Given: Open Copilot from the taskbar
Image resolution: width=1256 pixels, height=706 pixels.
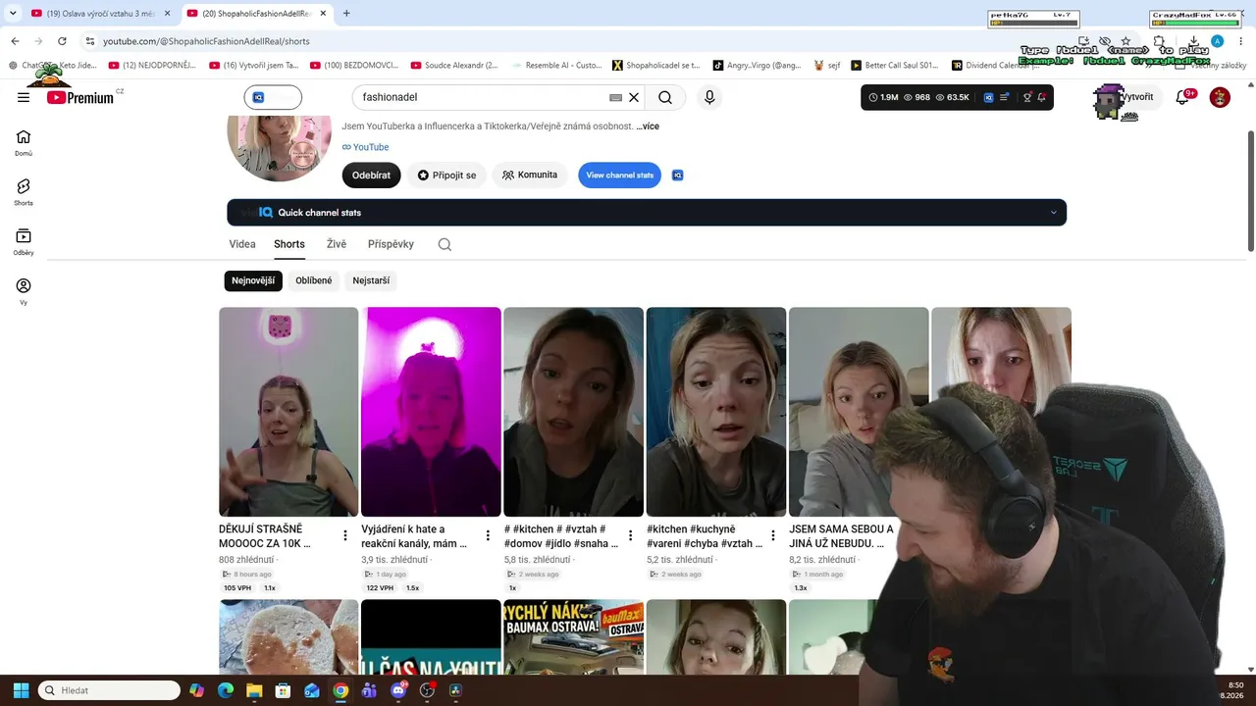Looking at the screenshot, I should pos(197,690).
